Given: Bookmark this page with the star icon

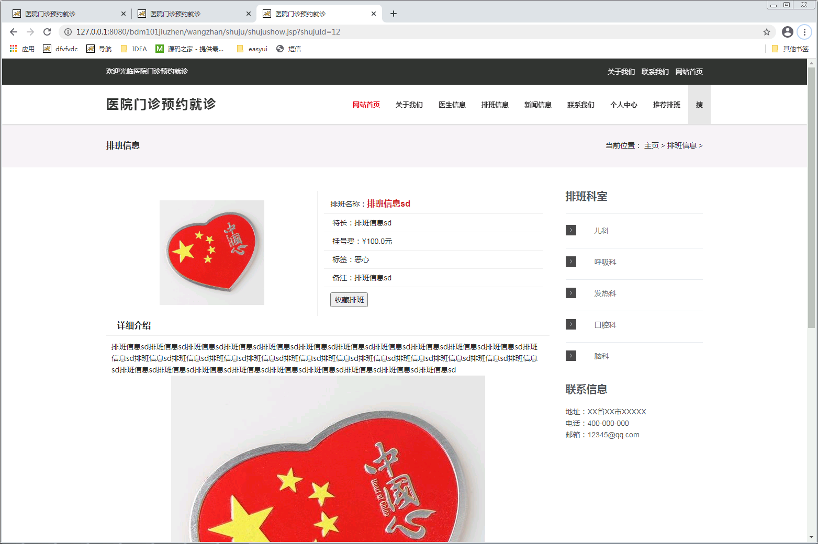Looking at the screenshot, I should tap(767, 32).
